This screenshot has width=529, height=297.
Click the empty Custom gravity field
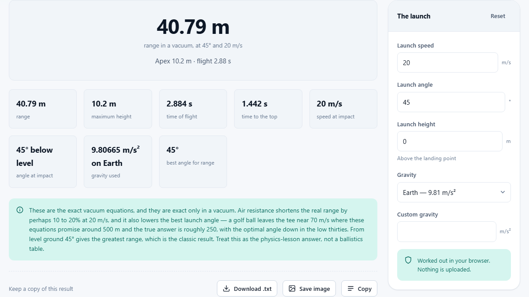(x=447, y=231)
